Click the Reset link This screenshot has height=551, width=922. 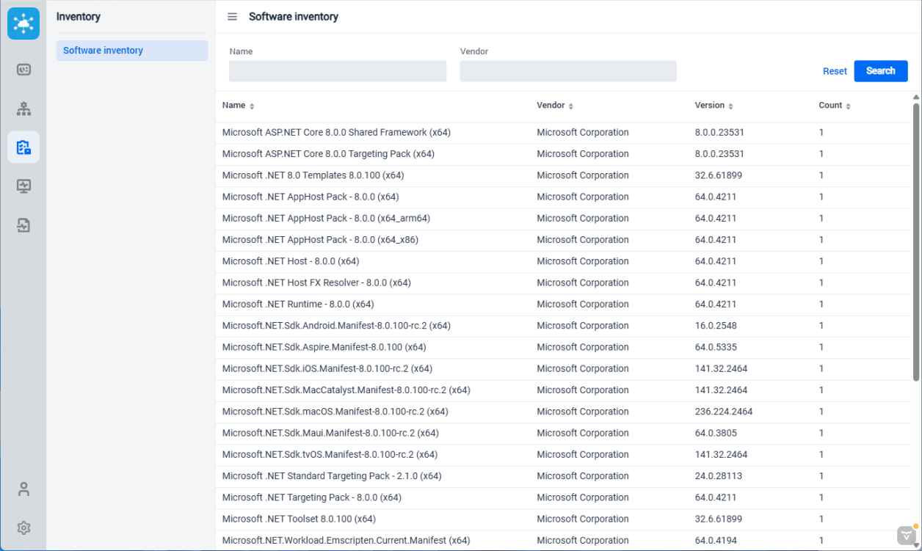835,71
